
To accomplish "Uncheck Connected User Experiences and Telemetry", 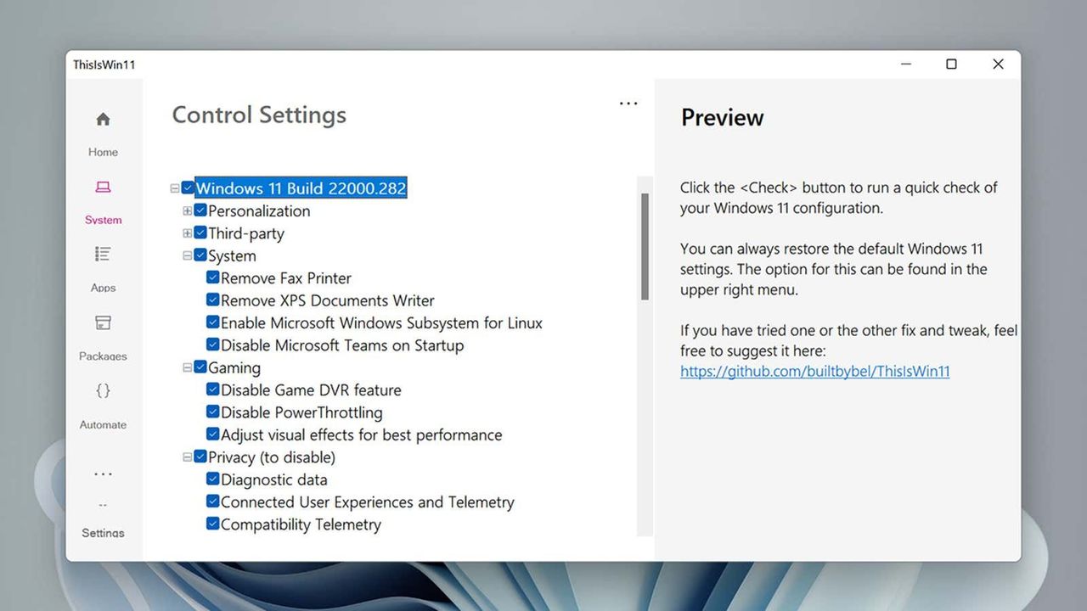I will (x=213, y=502).
